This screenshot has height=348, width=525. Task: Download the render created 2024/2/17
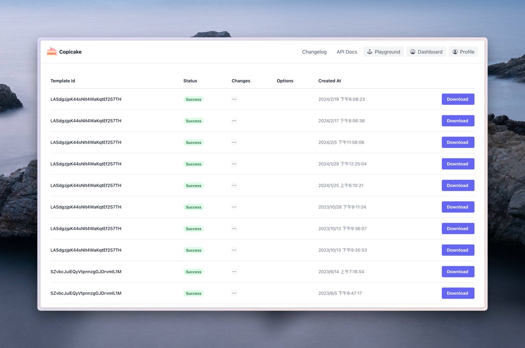click(x=458, y=121)
